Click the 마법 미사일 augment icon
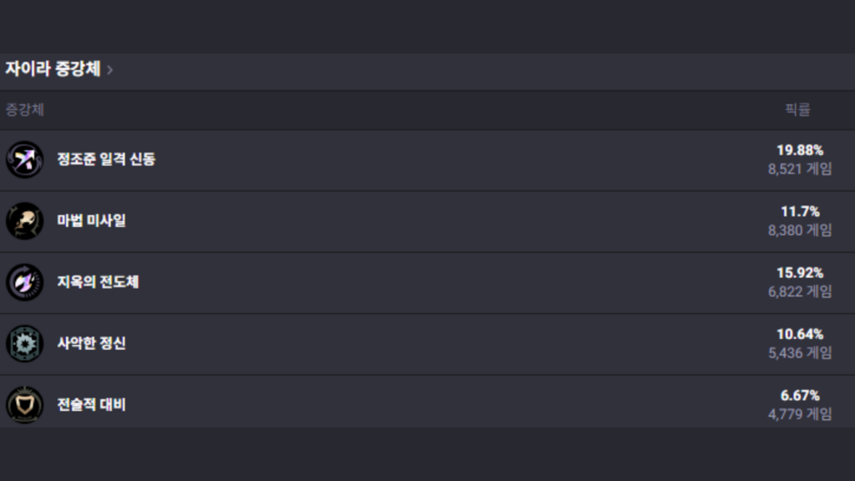The height and width of the screenshot is (481, 855). (24, 221)
